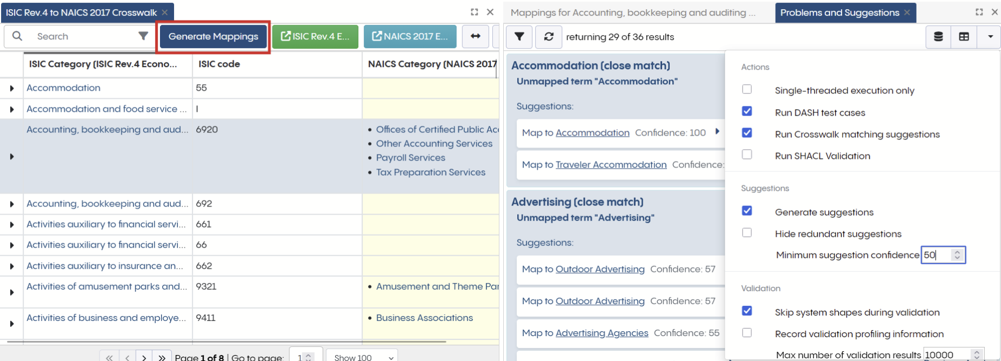Open the NAICS 2017 external link button

point(410,36)
